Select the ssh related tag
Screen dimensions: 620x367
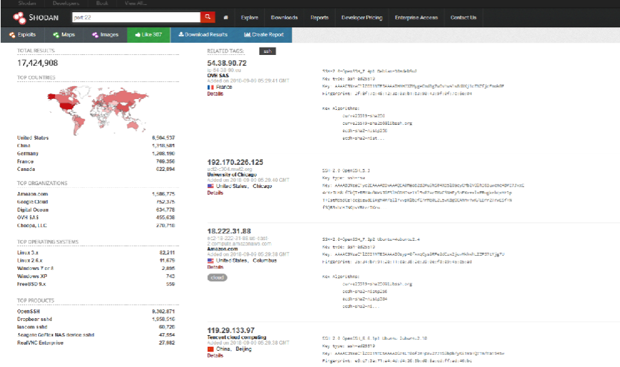click(268, 52)
